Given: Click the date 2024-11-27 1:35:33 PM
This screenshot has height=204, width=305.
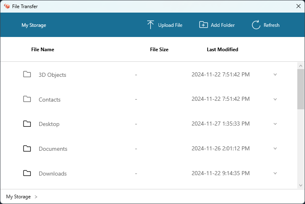Looking at the screenshot, I should (221, 124).
